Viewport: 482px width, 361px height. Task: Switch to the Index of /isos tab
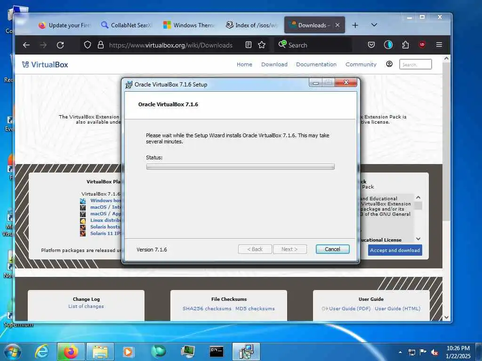click(251, 25)
